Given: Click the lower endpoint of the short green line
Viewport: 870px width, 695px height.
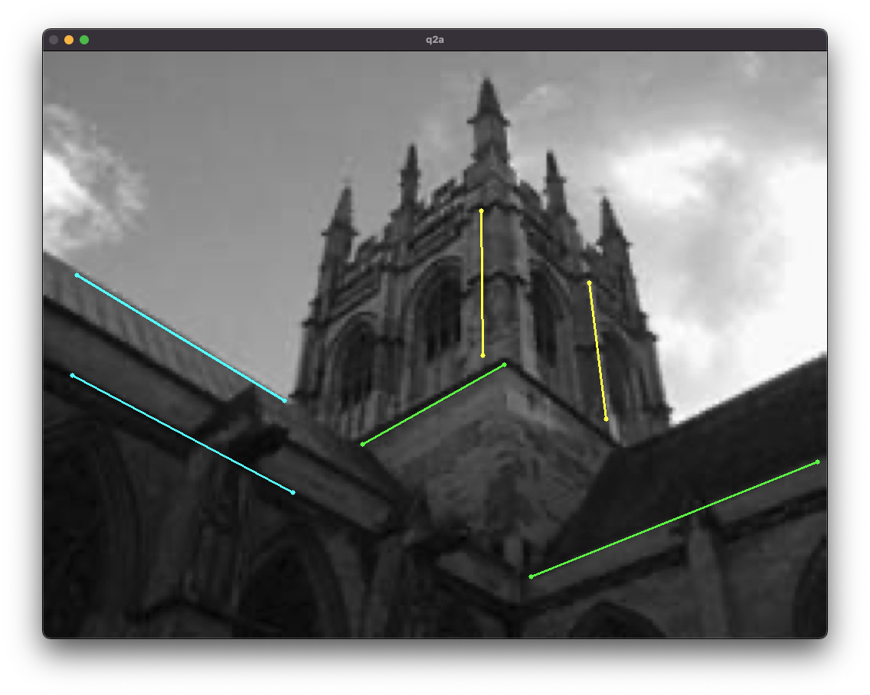Looking at the screenshot, I should click(362, 444).
